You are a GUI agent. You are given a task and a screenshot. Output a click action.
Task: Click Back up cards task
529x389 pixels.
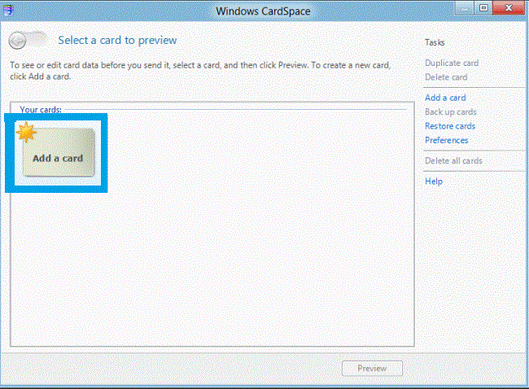(x=451, y=112)
